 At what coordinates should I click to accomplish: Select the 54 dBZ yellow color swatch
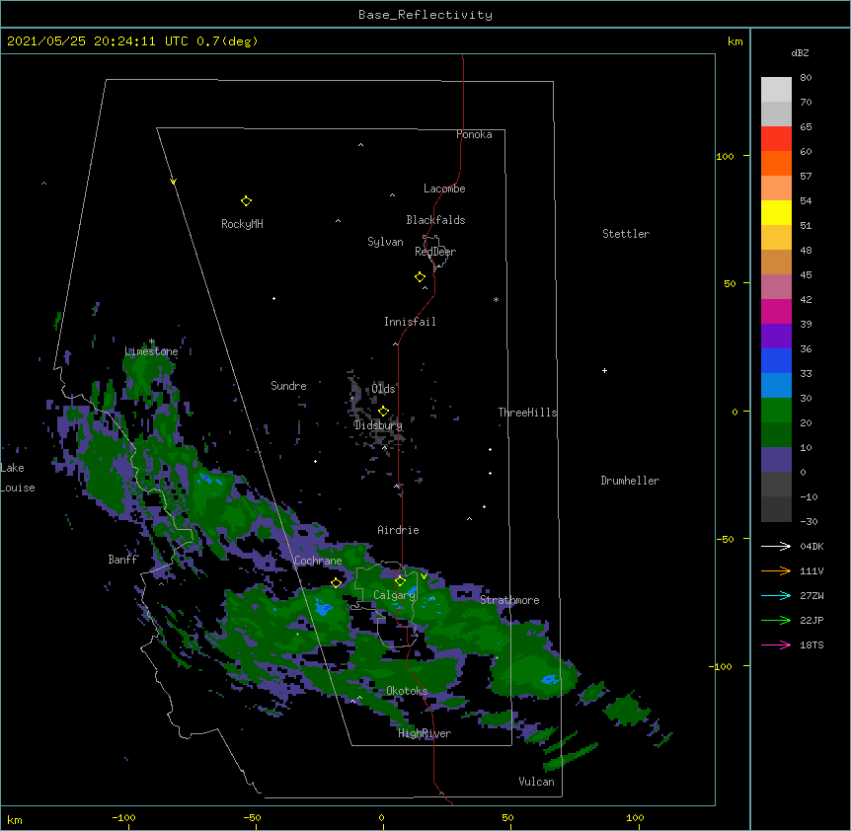pos(776,212)
